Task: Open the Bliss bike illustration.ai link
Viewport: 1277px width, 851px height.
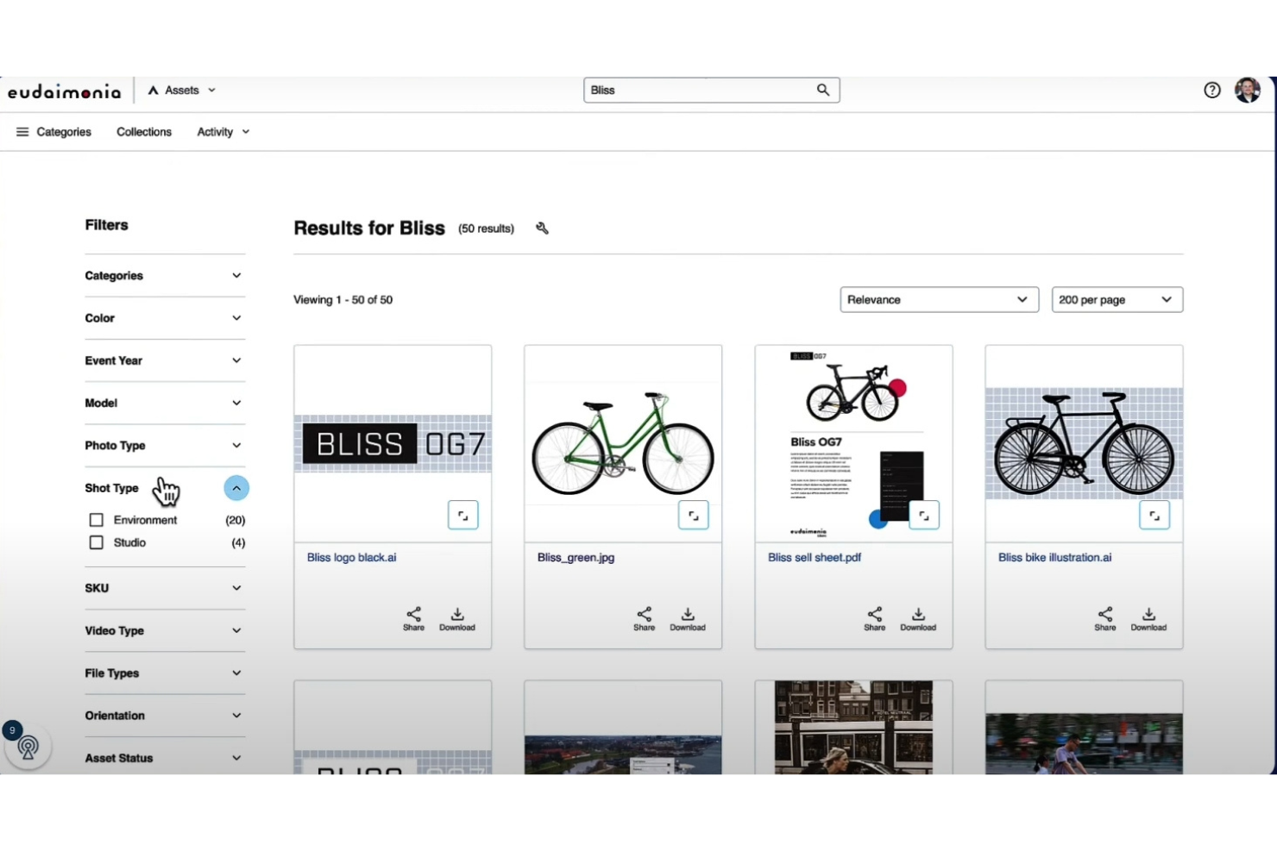Action: coord(1055,558)
